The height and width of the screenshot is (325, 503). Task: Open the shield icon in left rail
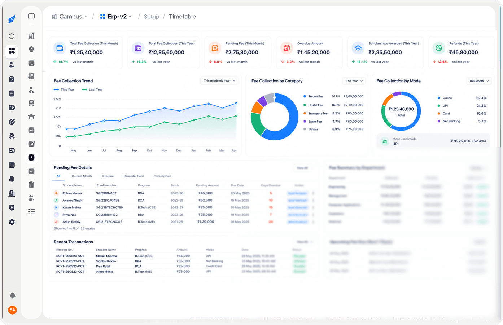tap(12, 207)
